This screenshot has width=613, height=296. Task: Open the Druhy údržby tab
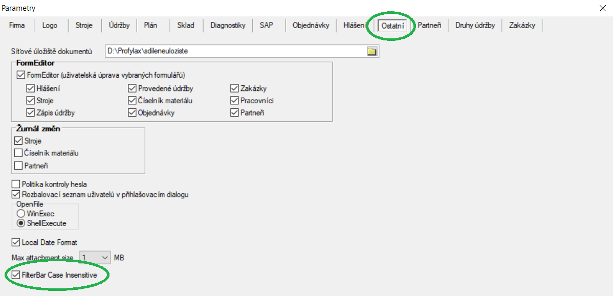tap(475, 26)
